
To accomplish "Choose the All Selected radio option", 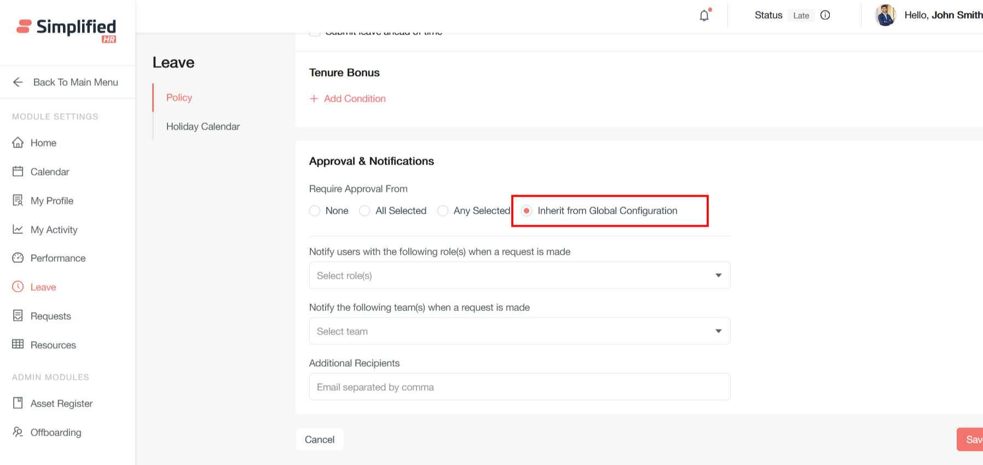I will tap(365, 211).
